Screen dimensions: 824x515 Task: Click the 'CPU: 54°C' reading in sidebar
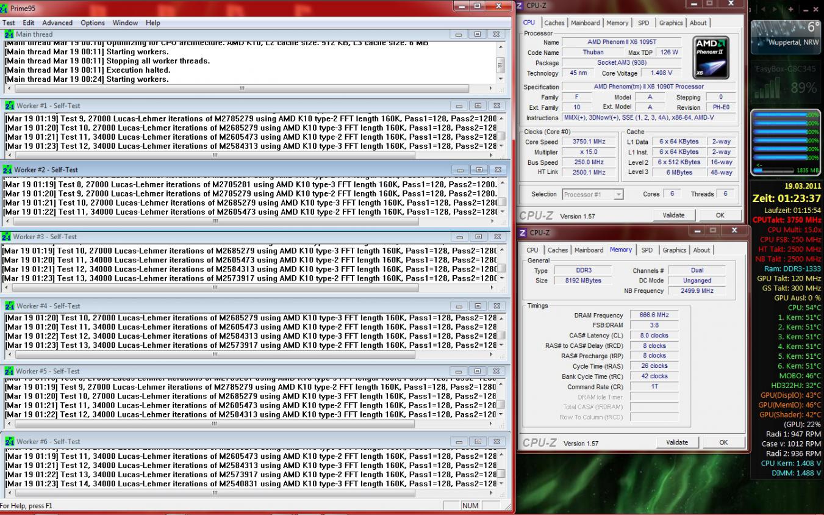(x=804, y=308)
